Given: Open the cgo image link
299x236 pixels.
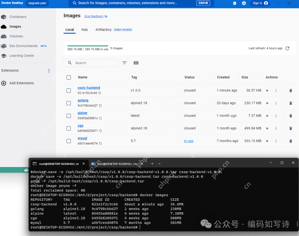Looking at the screenshot, I should (81, 126).
